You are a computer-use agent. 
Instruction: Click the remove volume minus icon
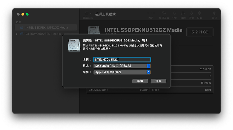click(x=154, y=13)
